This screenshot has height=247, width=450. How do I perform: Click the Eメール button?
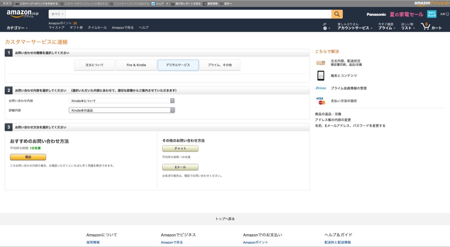pyautogui.click(x=180, y=167)
